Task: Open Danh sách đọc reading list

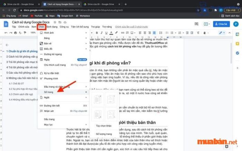Action: tap(231, 16)
